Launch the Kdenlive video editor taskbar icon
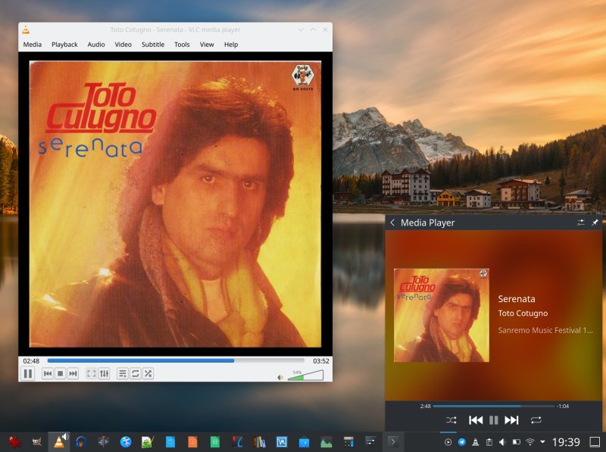The width and height of the screenshot is (606, 452). click(x=103, y=441)
